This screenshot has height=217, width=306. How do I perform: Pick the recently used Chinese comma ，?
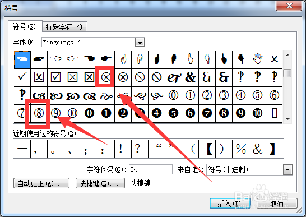click(x=39, y=149)
